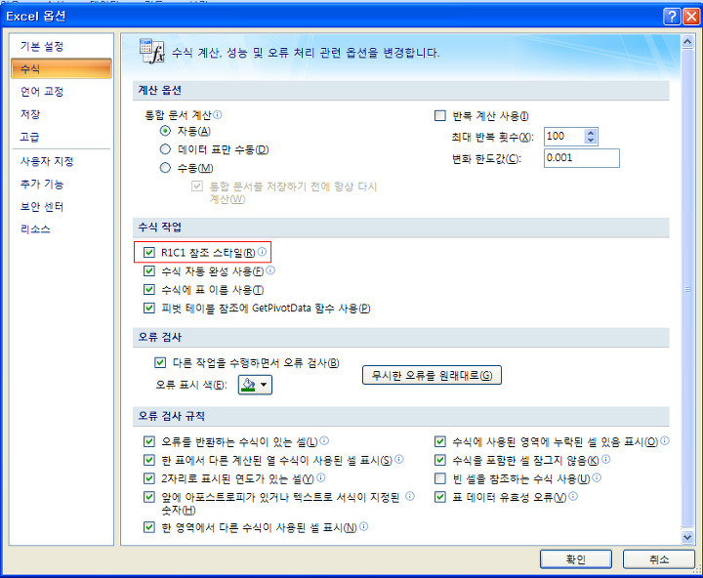Toggle 한 영역에서 다른 수식이 사용된 셀 checkbox
Screen dimensions: 703x578
click(149, 527)
